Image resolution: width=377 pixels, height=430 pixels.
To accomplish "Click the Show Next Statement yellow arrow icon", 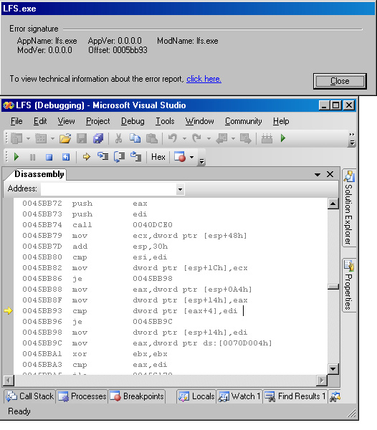I will (87, 157).
